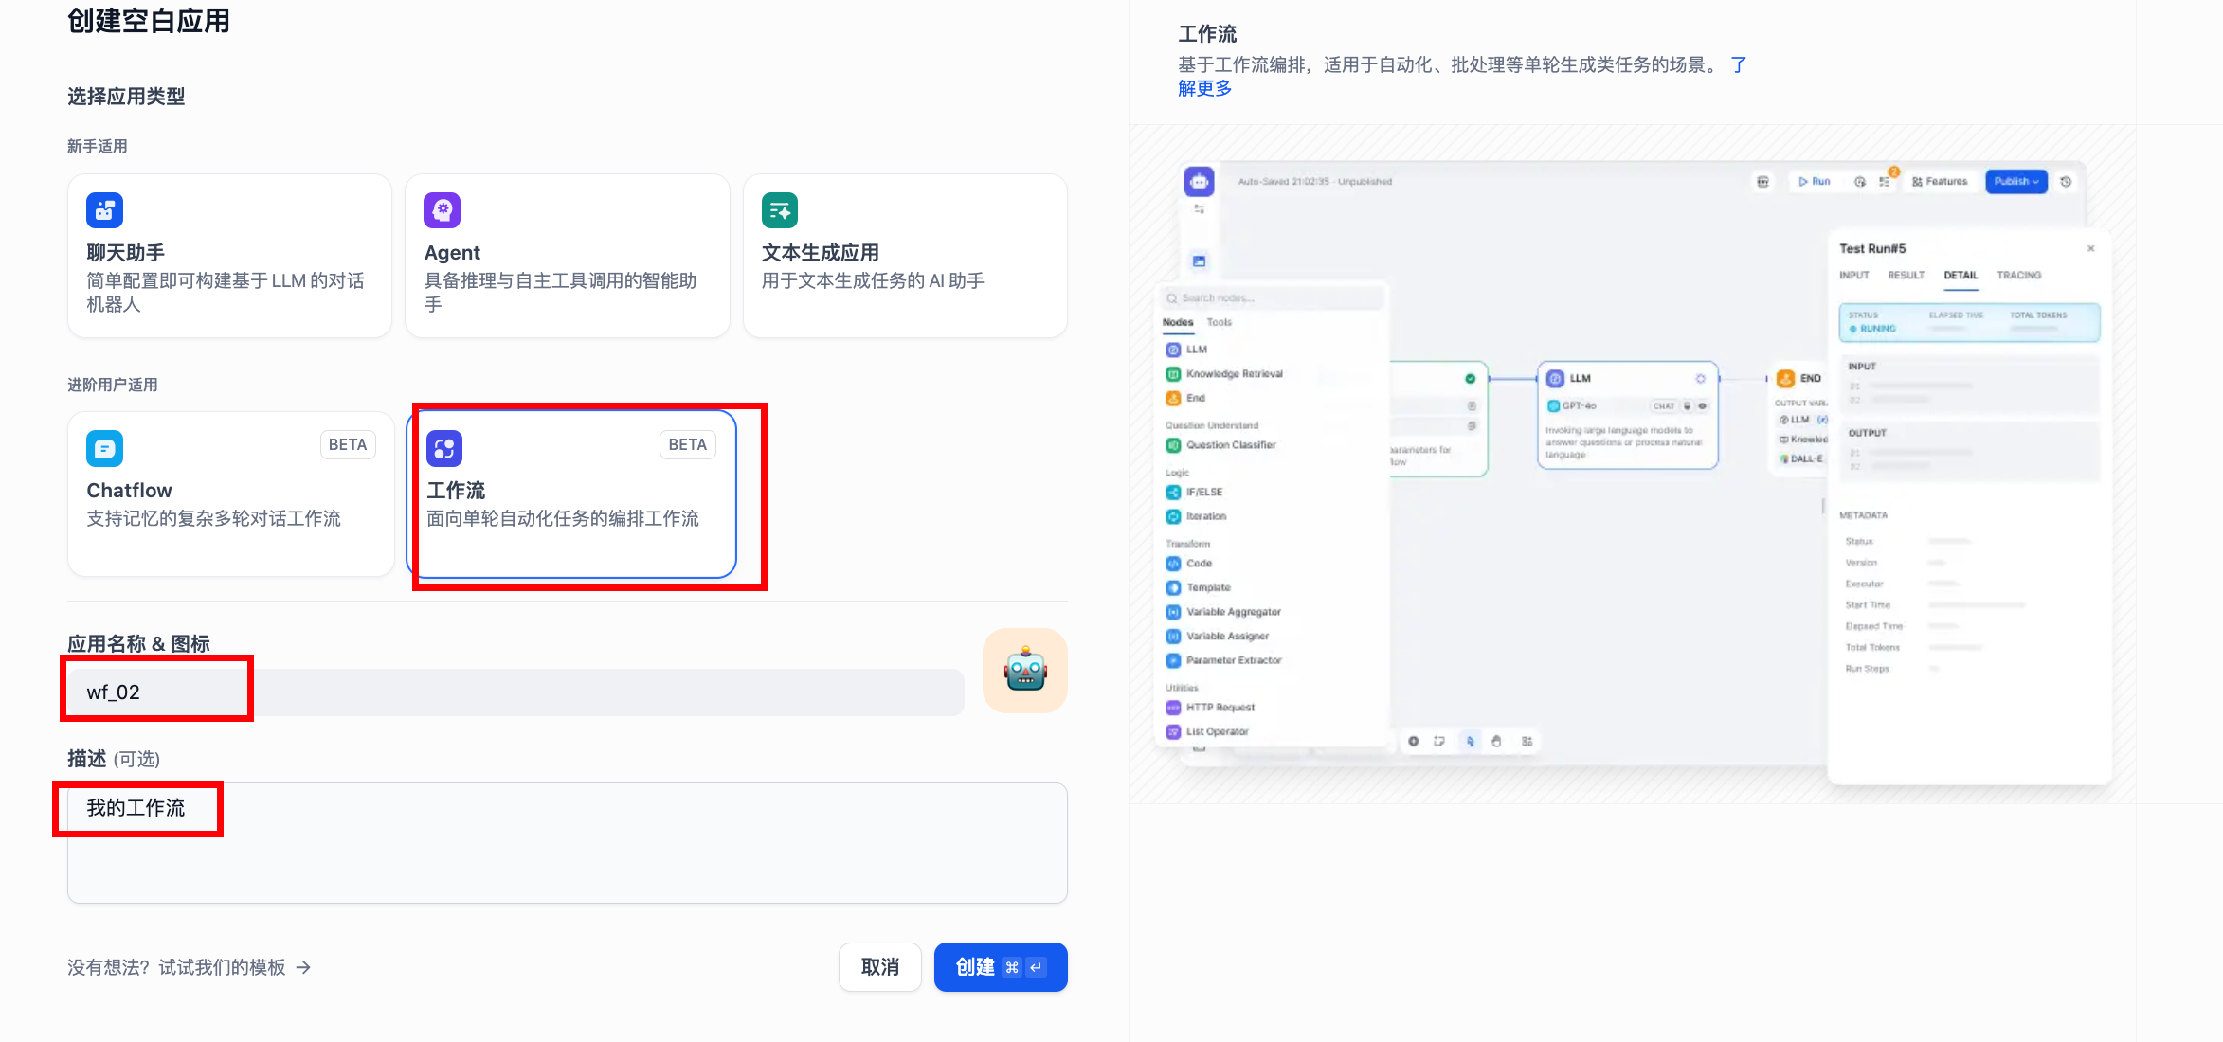2223x1042 pixels.
Task: Click the green 文本生成应用 icon
Action: click(780, 210)
